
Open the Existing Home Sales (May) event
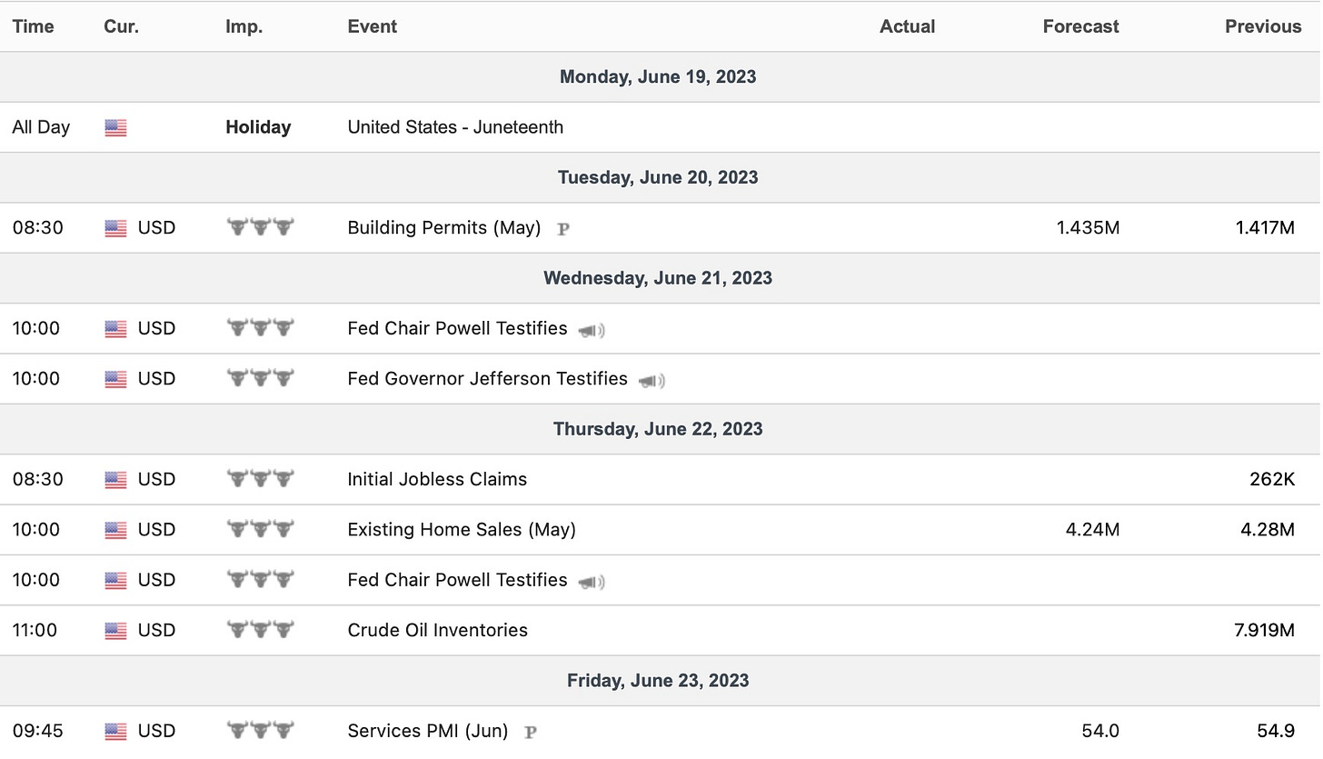click(462, 529)
